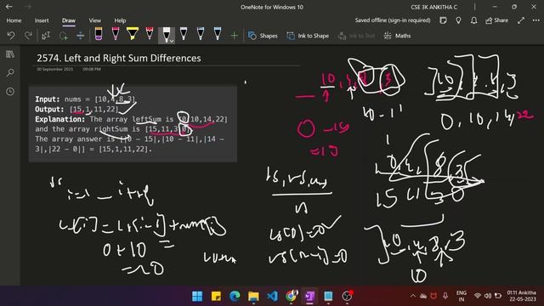Open the feed sticky notes icon
The image size is (544, 306).
click(443, 20)
